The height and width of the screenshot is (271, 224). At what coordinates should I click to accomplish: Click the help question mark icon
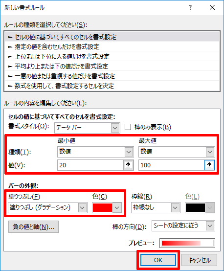click(x=190, y=8)
